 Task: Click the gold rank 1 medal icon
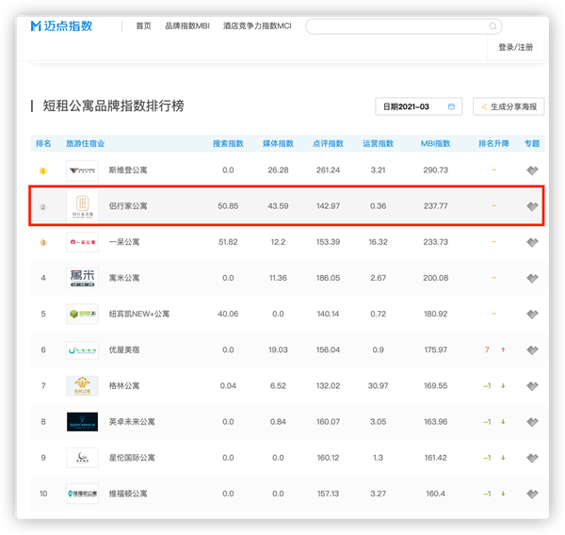[x=42, y=170]
